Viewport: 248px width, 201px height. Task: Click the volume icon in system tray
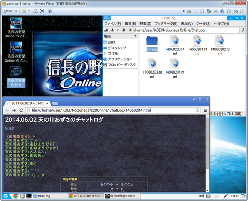(x=202, y=196)
